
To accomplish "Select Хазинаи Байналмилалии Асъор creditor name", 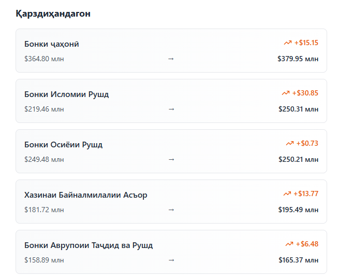I will coord(86,195).
